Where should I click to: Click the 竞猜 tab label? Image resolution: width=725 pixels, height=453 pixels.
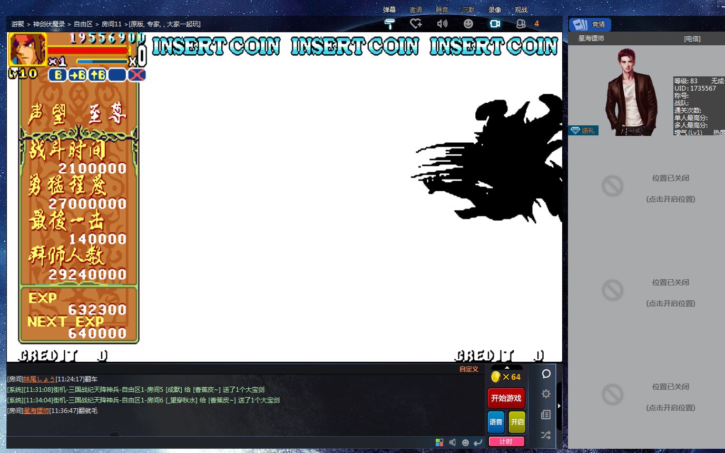pos(599,25)
